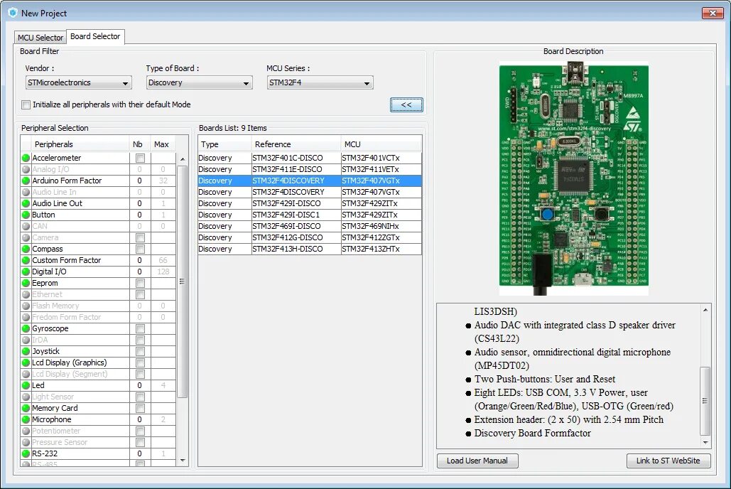Viewport: 731px width, 489px height.
Task: Open the Vendor dropdown
Action: point(78,82)
